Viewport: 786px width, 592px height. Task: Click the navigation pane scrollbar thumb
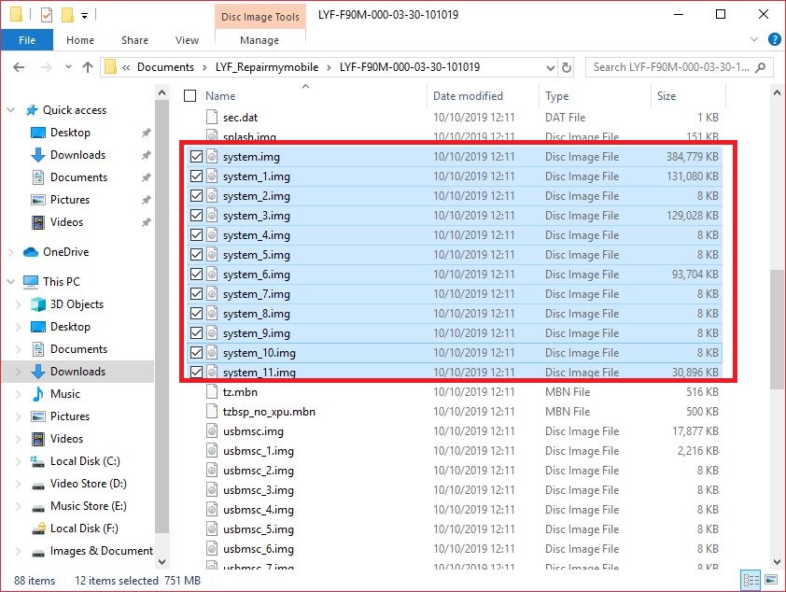161,316
